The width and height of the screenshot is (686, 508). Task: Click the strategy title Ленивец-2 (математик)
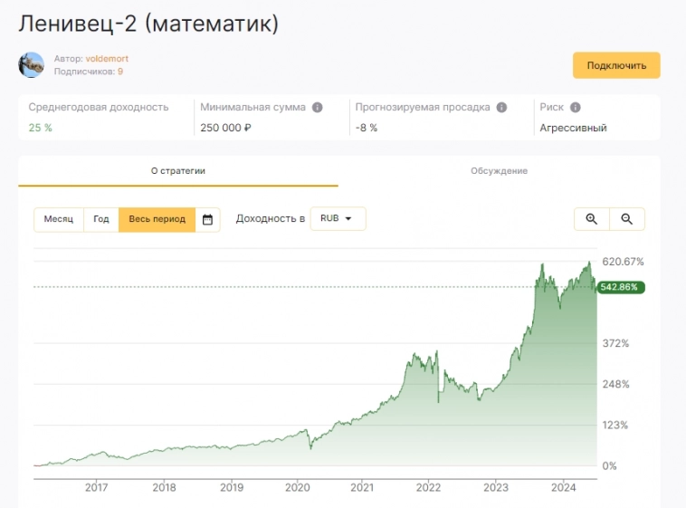[x=148, y=24]
